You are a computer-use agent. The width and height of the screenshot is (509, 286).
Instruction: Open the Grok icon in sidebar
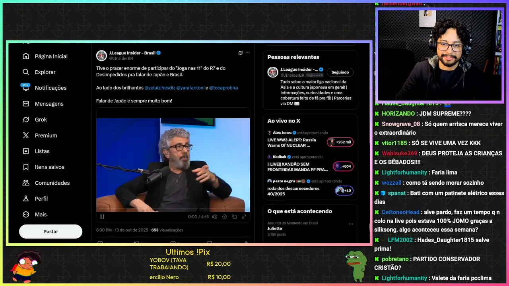pos(26,120)
